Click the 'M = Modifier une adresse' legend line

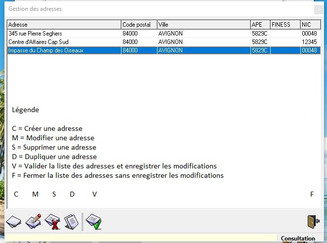[x=53, y=138]
